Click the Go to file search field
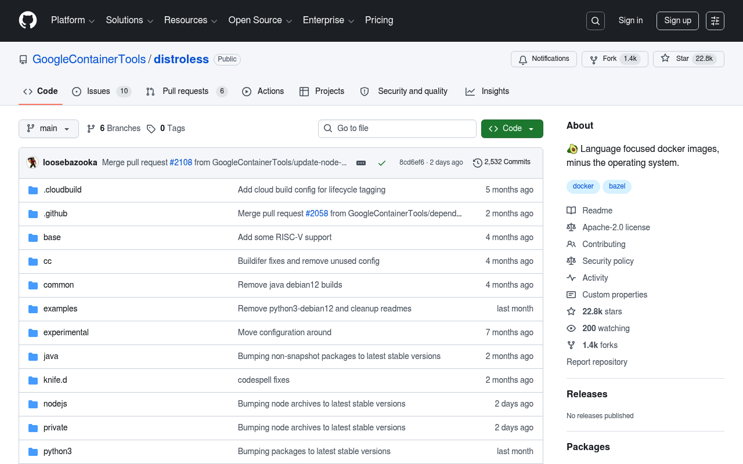 tap(397, 129)
